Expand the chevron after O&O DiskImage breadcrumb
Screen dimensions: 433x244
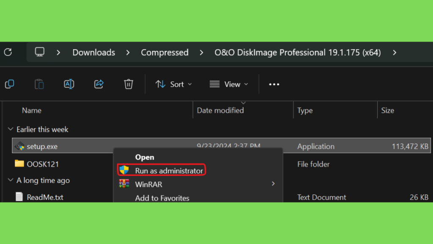click(395, 52)
